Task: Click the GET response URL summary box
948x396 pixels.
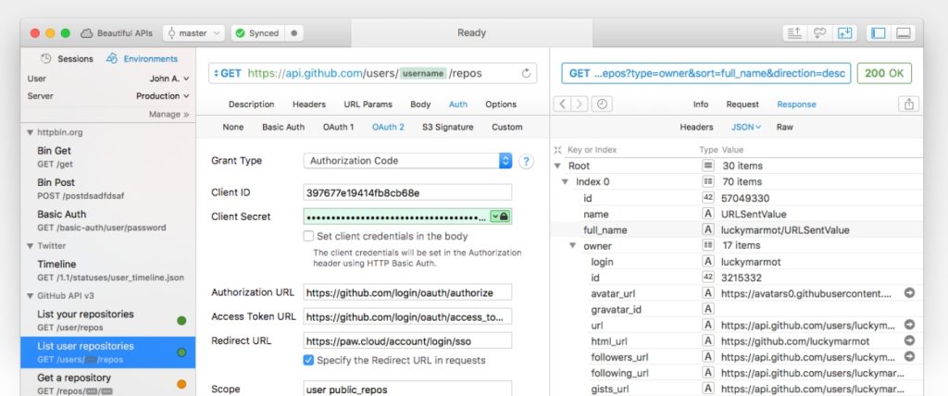Action: 706,73
